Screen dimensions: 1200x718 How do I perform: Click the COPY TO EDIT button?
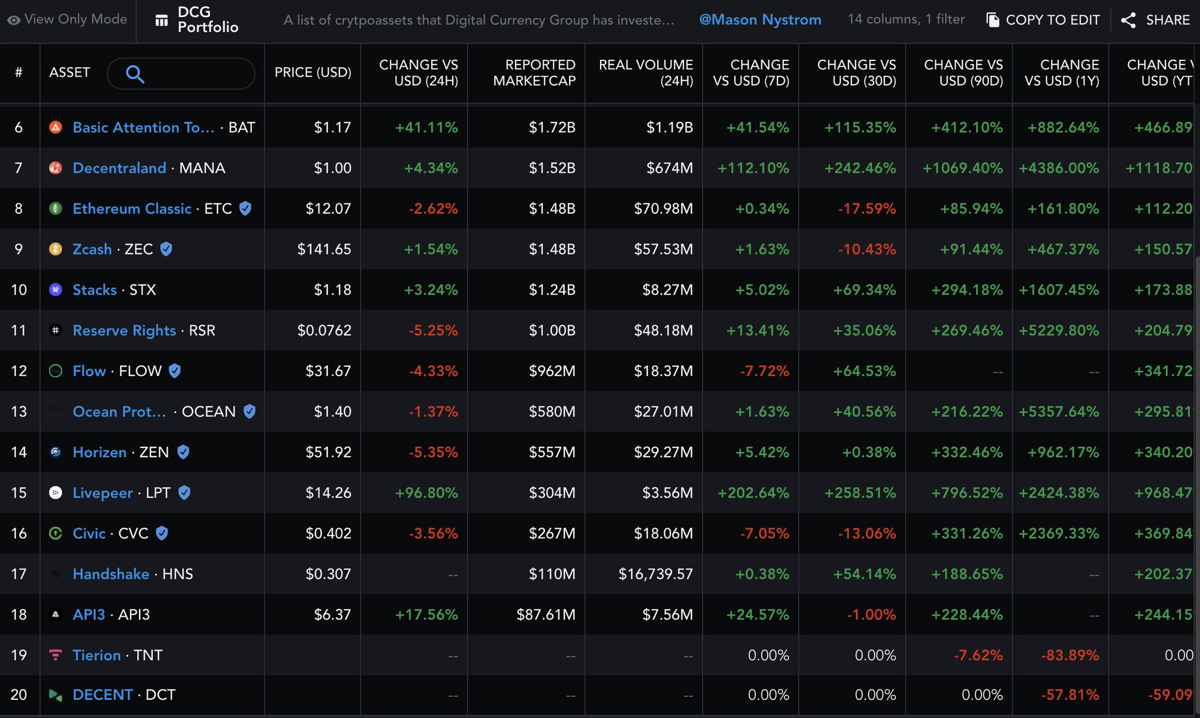pos(1043,20)
